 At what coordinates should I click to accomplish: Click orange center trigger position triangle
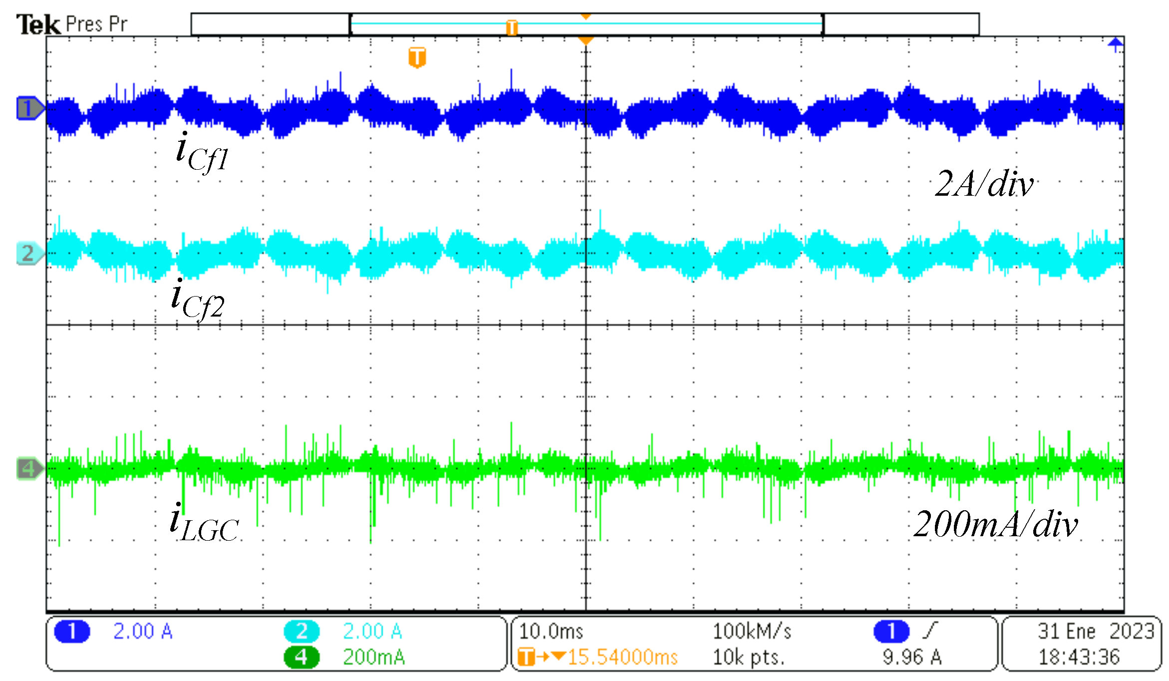(x=586, y=40)
